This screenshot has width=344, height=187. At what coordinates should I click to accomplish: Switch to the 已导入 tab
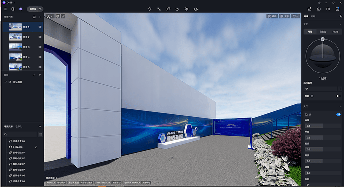pos(19,127)
